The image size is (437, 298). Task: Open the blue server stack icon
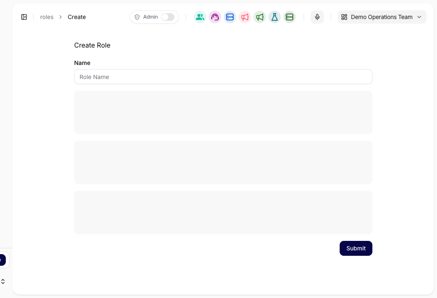[x=229, y=17]
